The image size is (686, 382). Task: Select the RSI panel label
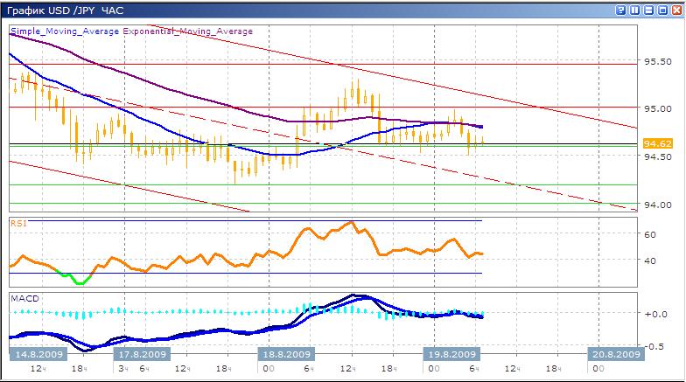click(17, 223)
